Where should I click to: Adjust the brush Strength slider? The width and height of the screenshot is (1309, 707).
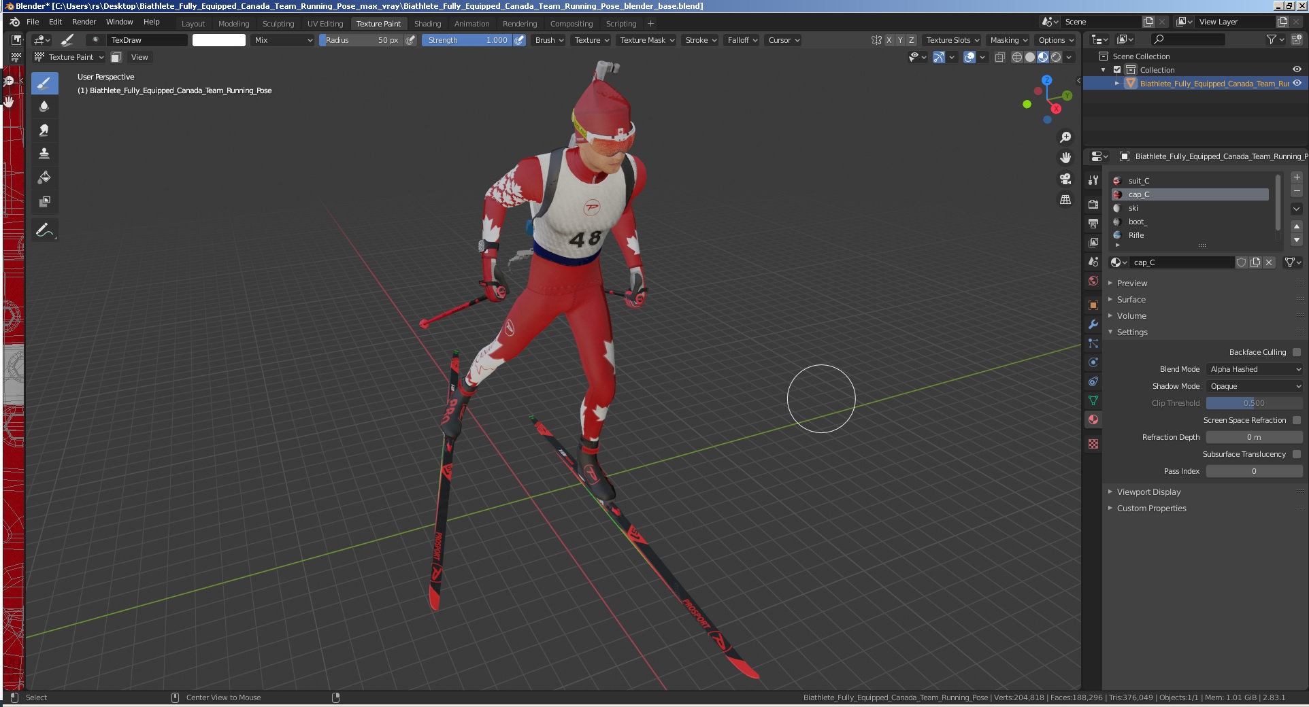click(467, 40)
